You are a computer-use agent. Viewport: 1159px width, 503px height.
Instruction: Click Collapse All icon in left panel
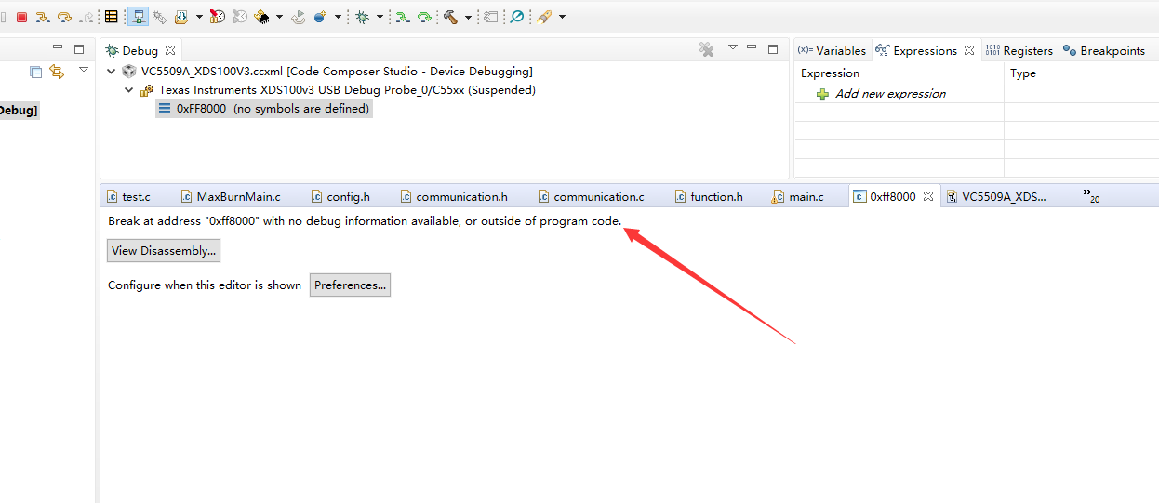pyautogui.click(x=36, y=72)
